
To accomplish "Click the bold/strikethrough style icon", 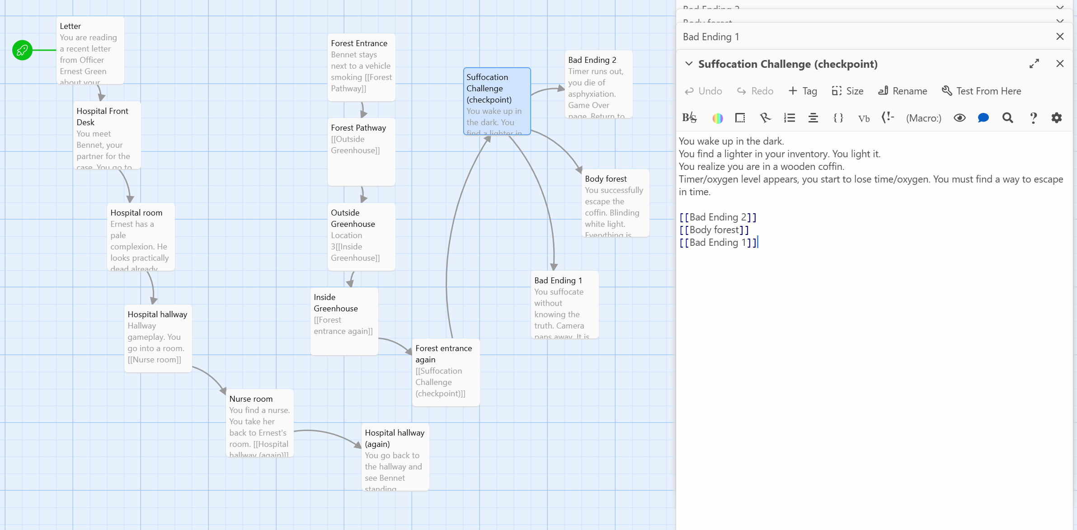I will point(689,118).
